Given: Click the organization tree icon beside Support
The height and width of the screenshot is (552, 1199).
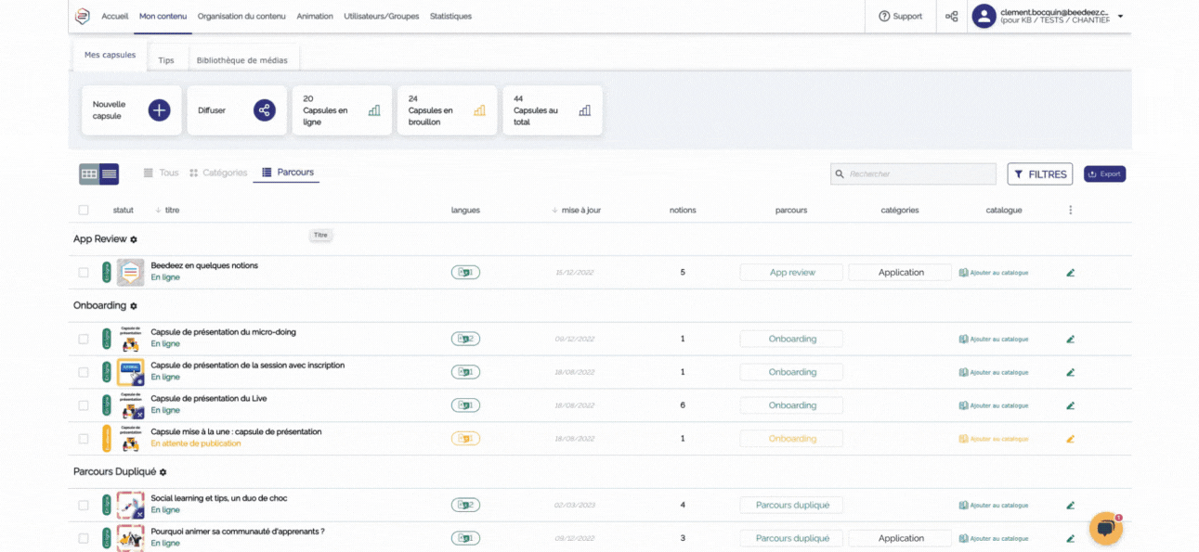Looking at the screenshot, I should (x=952, y=17).
